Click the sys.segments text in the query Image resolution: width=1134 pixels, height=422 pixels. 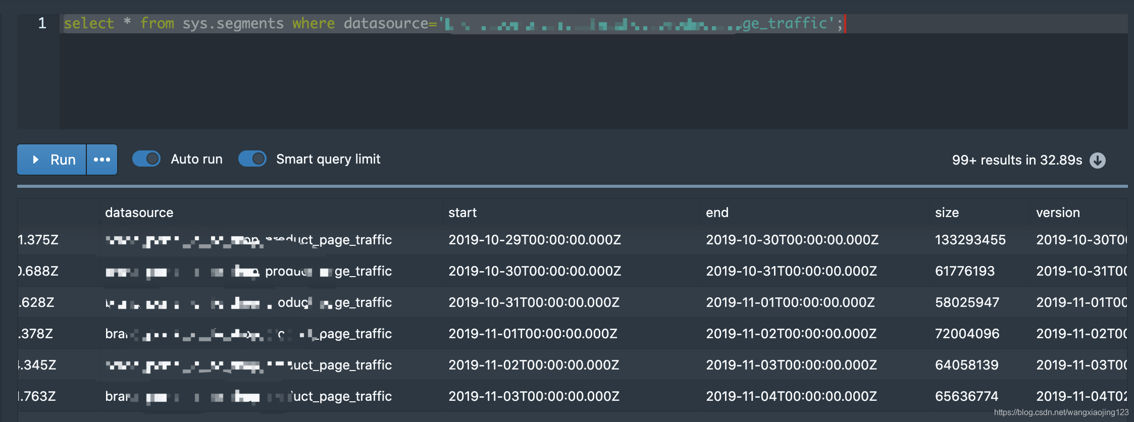233,24
